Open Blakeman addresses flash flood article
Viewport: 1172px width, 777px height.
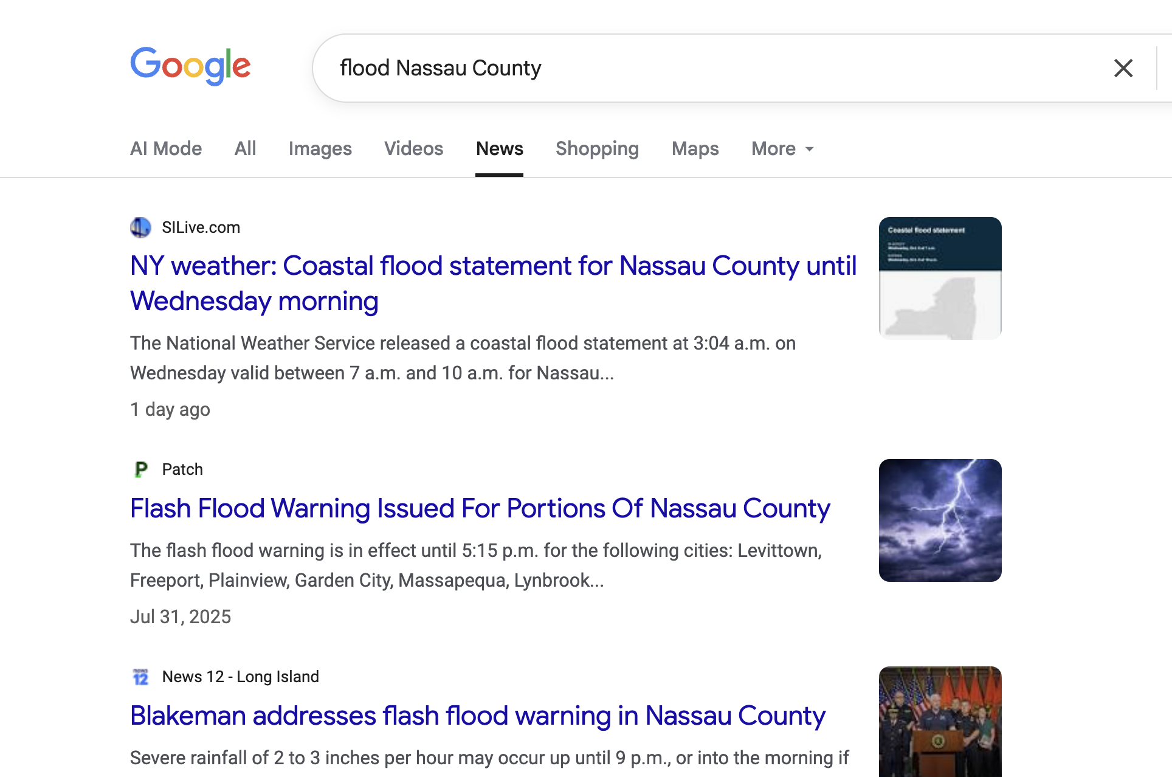coord(477,716)
